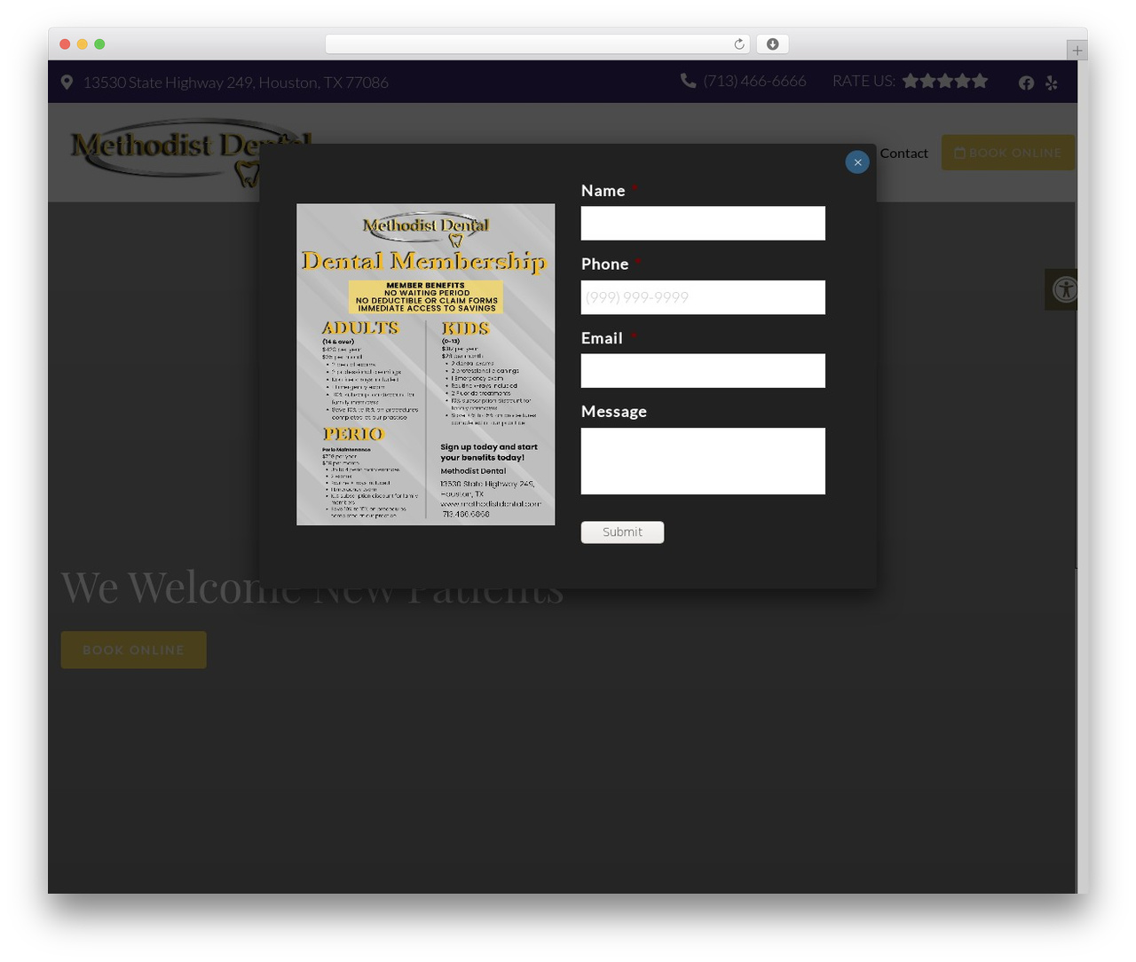This screenshot has width=1136, height=962.
Task: Click the Methodist Dental site logo
Action: 190,153
